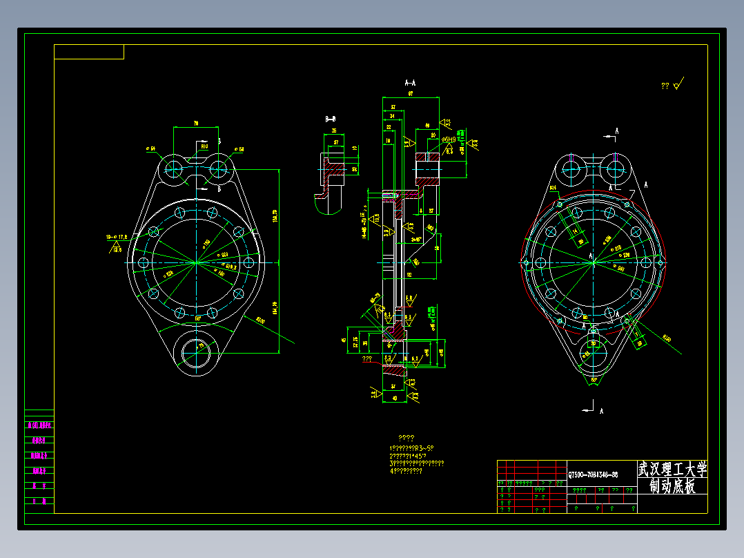744x558 pixels.
Task: Select the A-A section view label
Action: click(410, 83)
